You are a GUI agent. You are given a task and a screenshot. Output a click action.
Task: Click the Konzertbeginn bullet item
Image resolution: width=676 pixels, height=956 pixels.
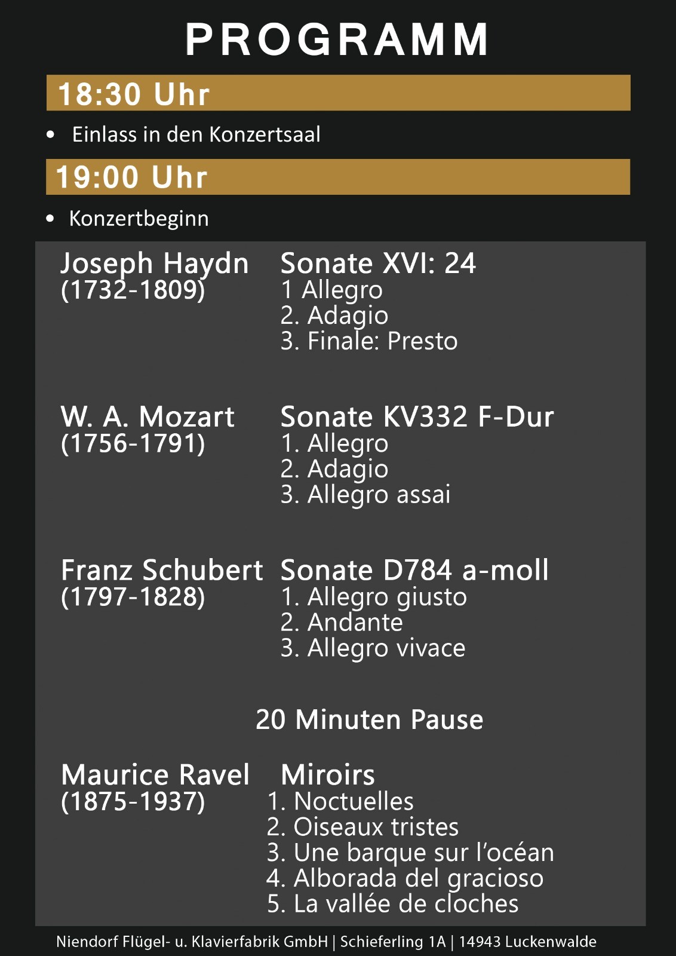pos(139,219)
